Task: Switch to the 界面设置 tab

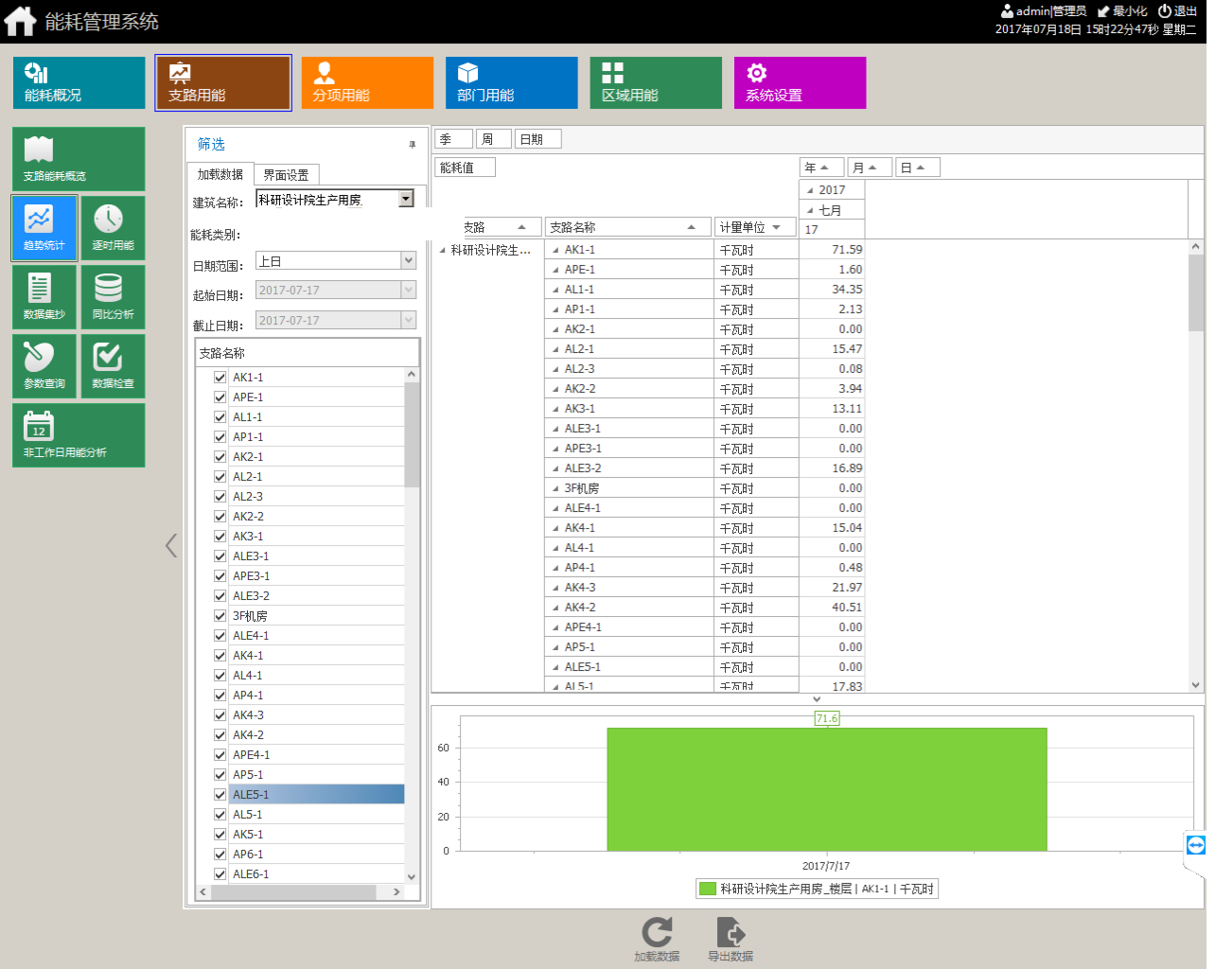Action: point(286,175)
